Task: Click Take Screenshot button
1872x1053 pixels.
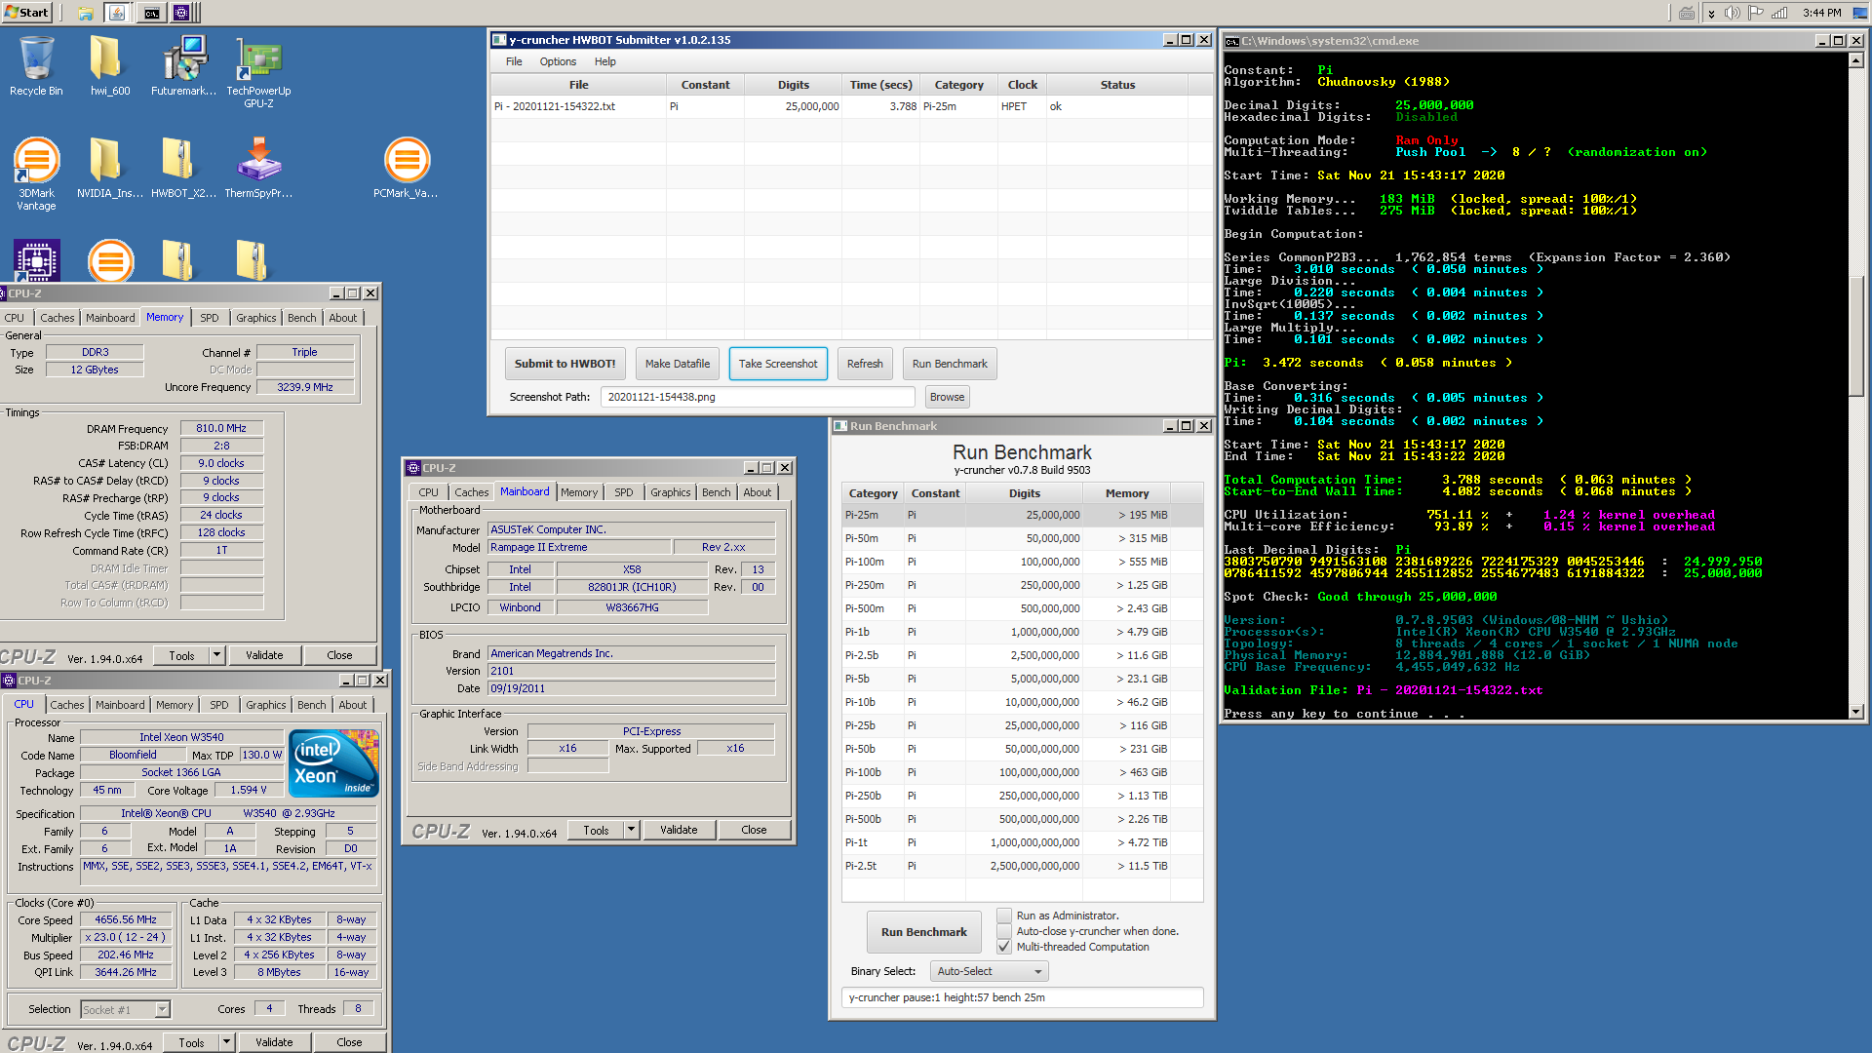Action: (778, 364)
